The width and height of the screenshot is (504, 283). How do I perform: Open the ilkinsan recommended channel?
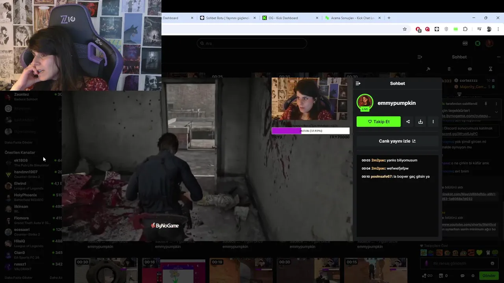coord(33,209)
